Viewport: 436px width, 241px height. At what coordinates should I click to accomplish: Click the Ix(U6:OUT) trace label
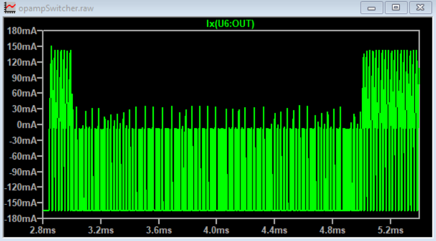click(230, 24)
